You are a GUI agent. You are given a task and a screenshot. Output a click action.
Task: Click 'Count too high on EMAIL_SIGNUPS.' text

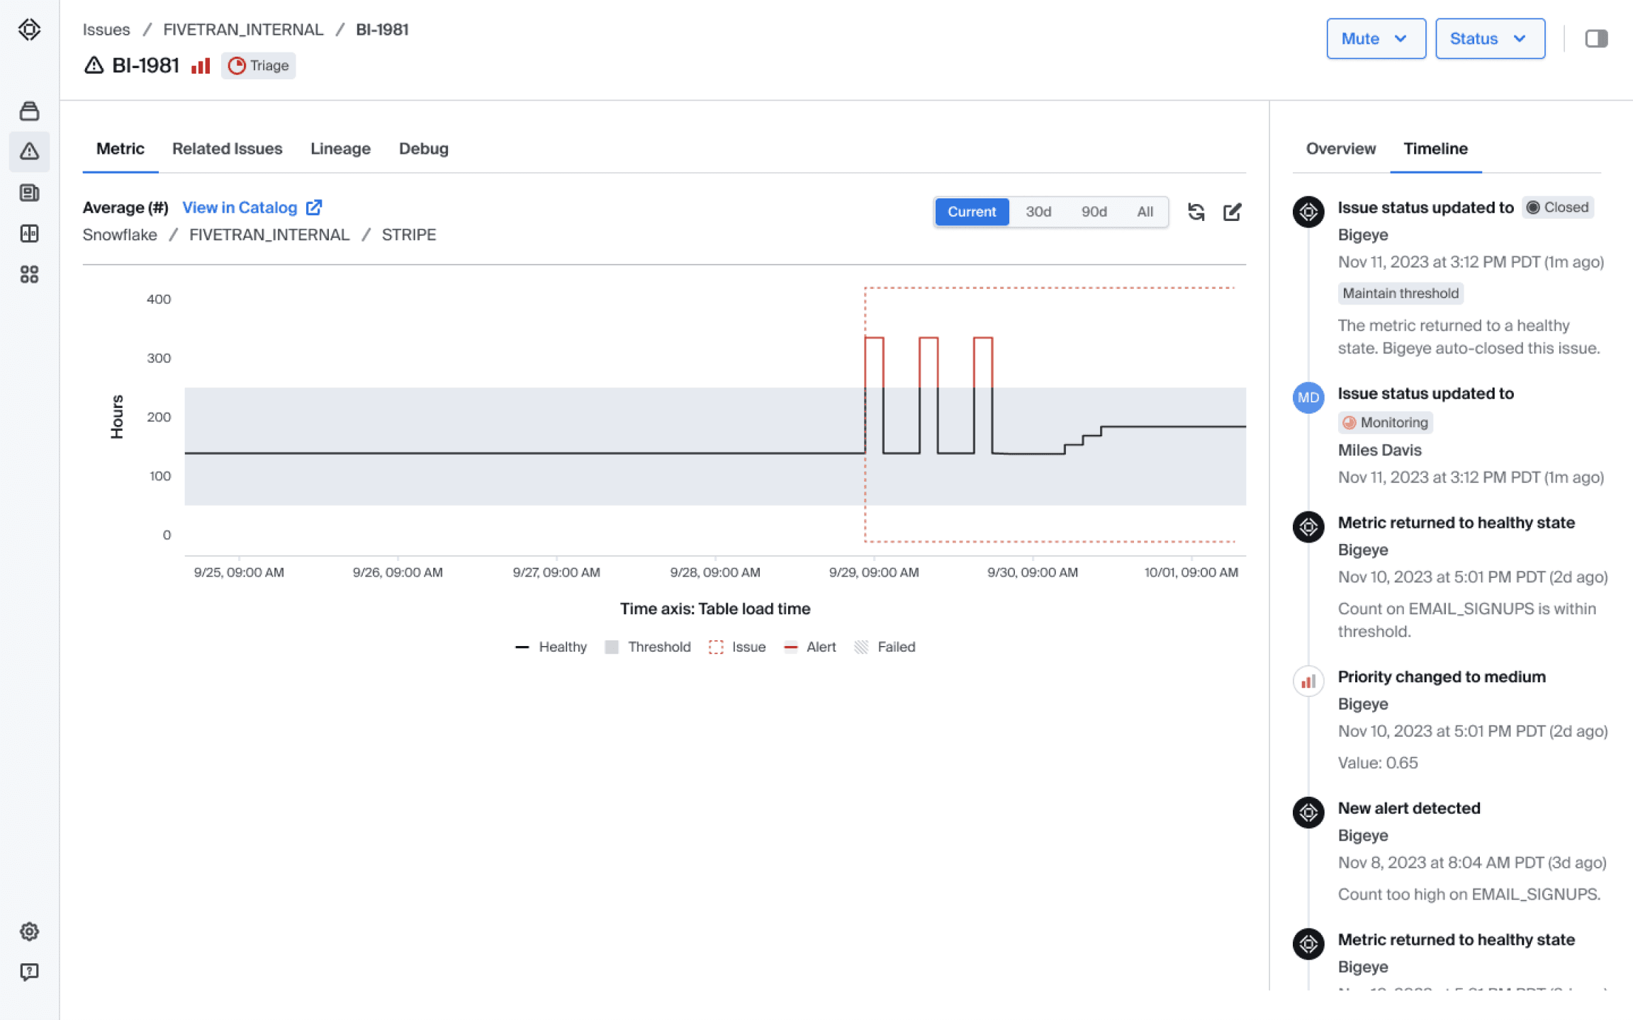click(x=1469, y=895)
